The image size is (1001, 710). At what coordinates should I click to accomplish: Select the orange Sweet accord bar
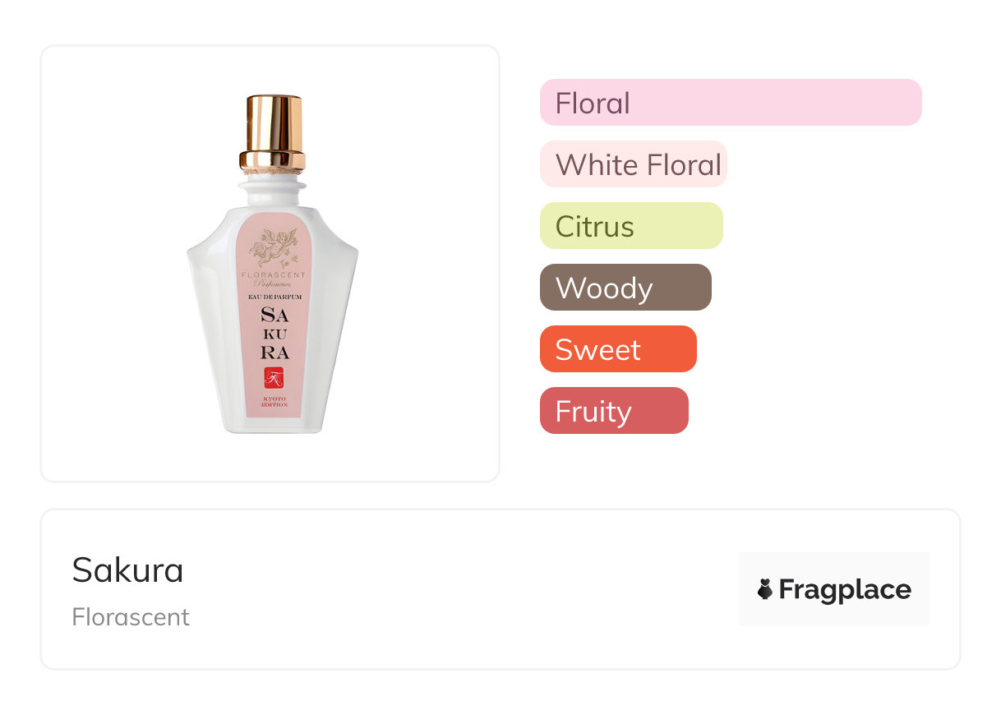617,349
